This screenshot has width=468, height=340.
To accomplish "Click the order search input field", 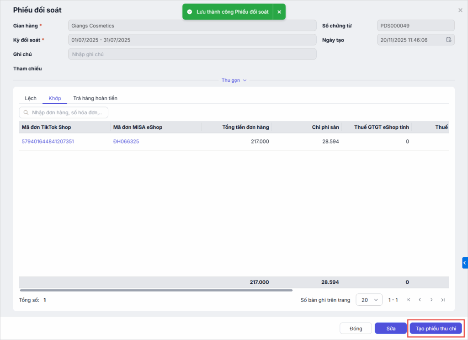I will pyautogui.click(x=66, y=112).
